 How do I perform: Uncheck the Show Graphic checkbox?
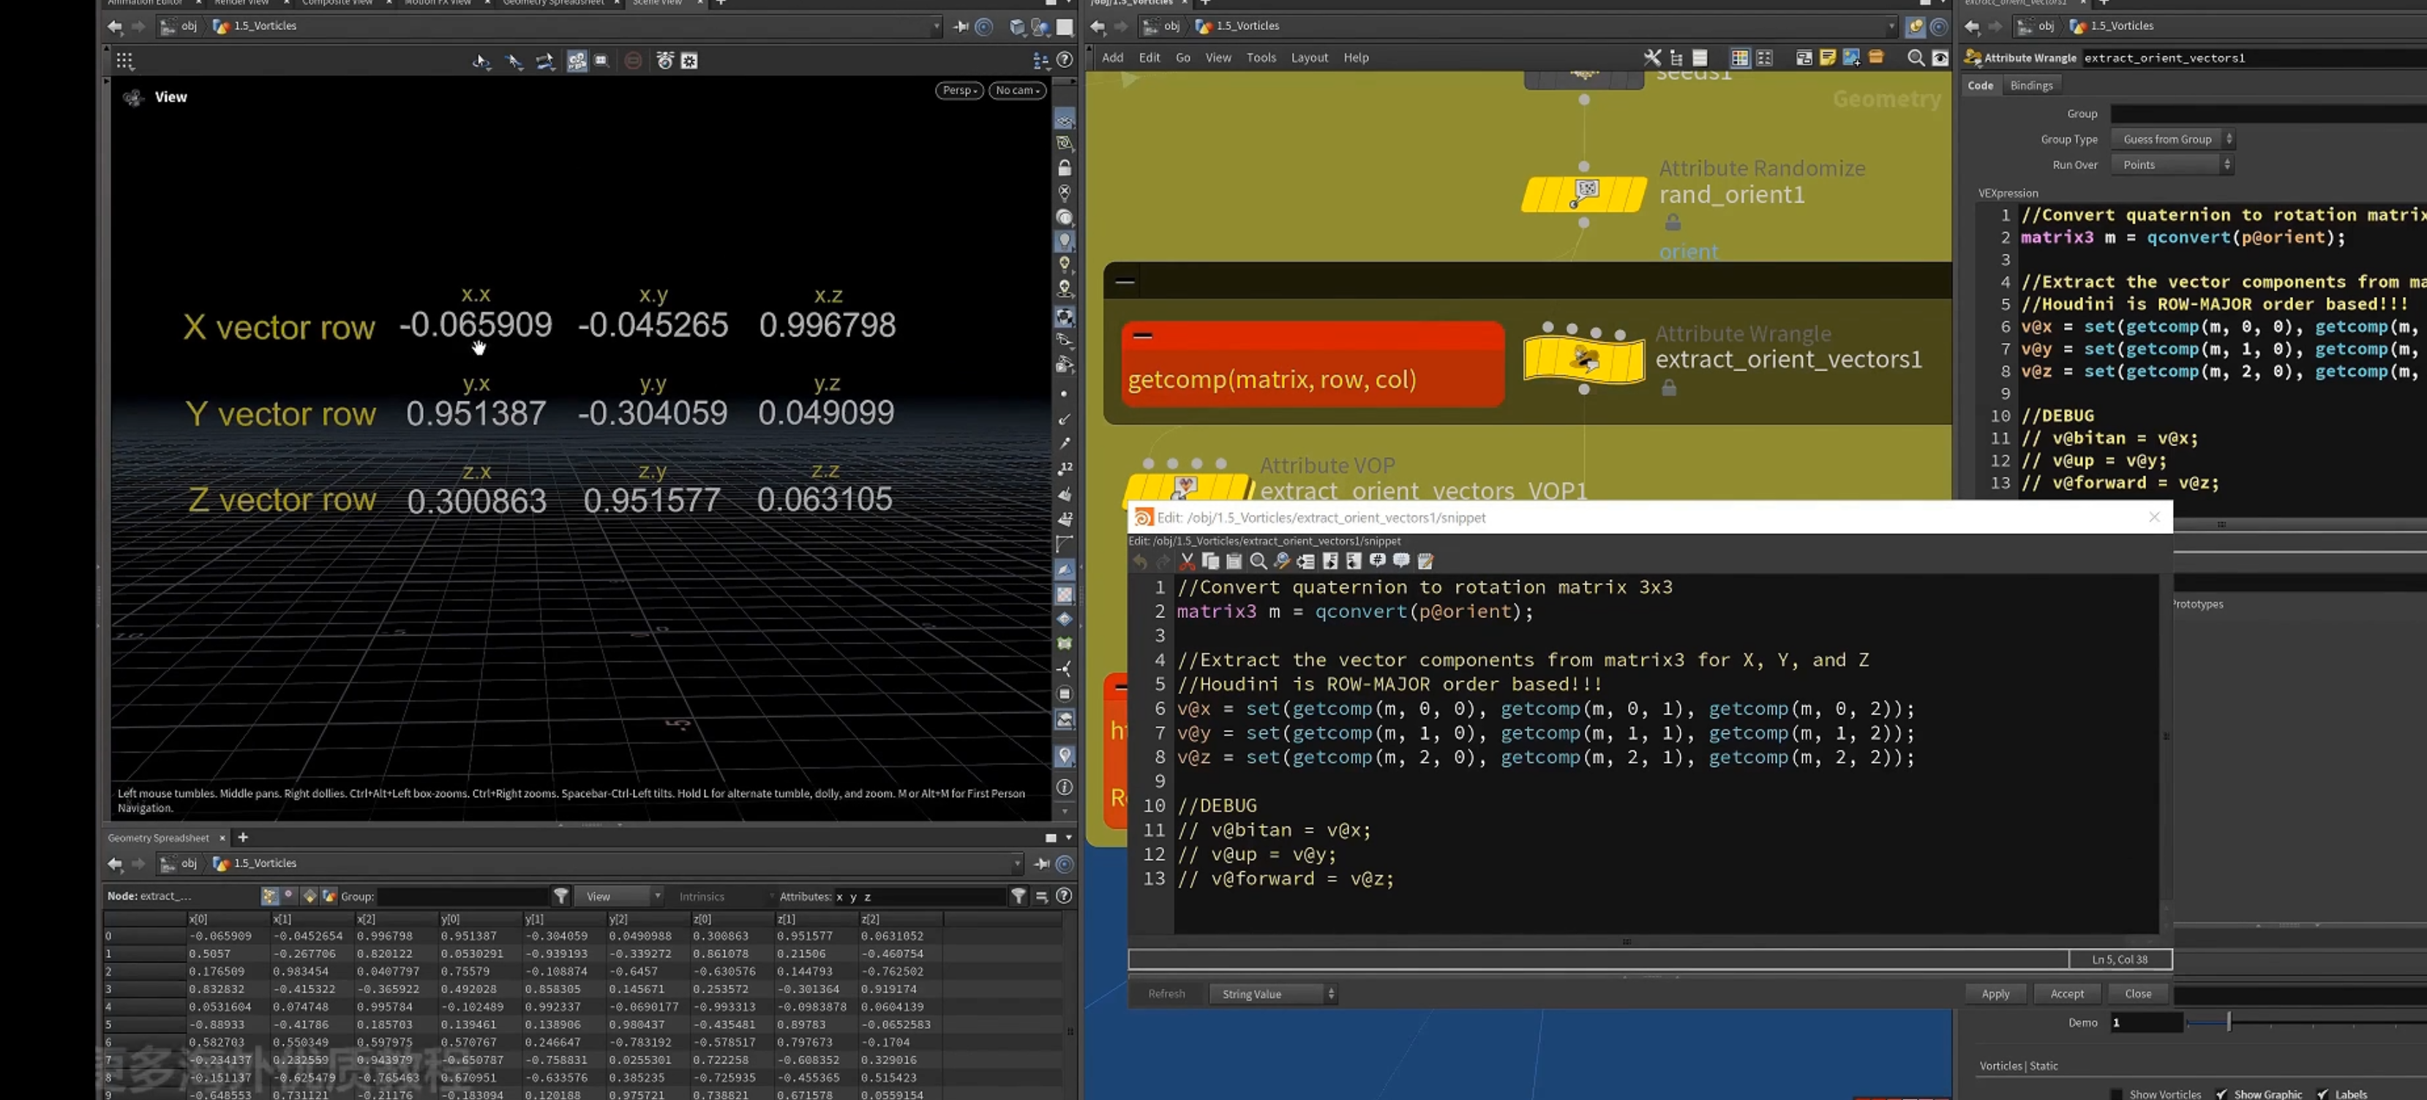point(2221,1093)
